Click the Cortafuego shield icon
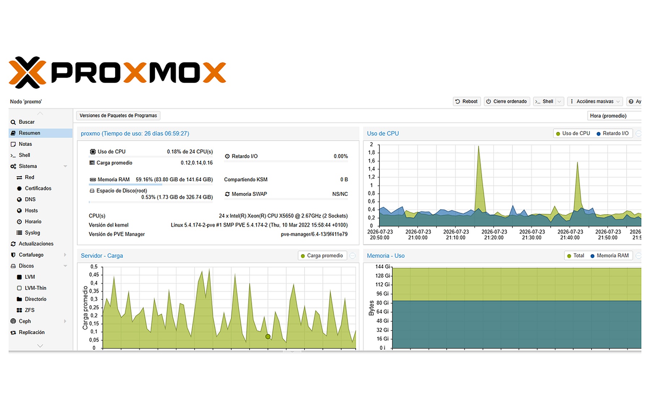 [x=13, y=255]
